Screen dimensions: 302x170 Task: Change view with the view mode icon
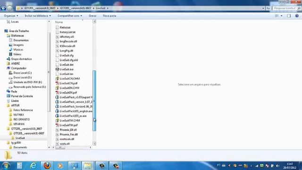pyautogui.click(x=277, y=16)
